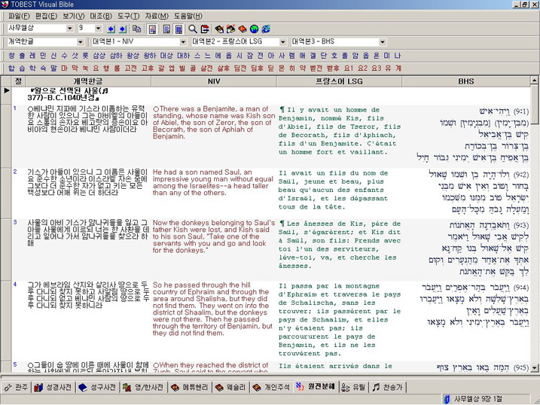Open the 성구사전 concordance tab

[97, 388]
